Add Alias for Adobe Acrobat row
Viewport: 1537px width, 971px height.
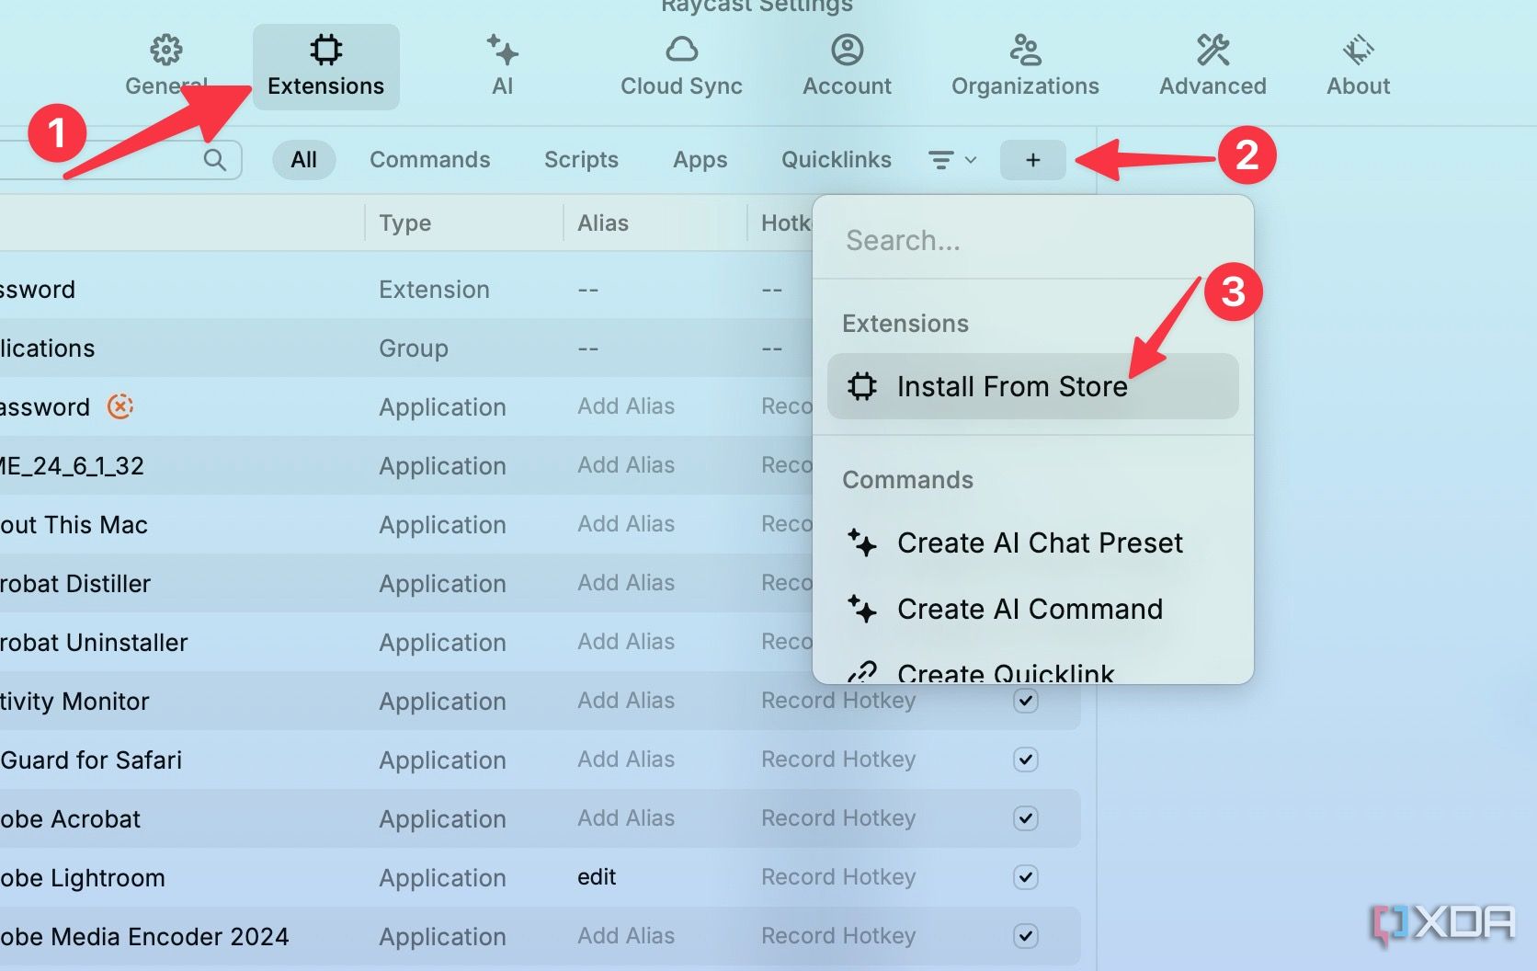point(626,818)
